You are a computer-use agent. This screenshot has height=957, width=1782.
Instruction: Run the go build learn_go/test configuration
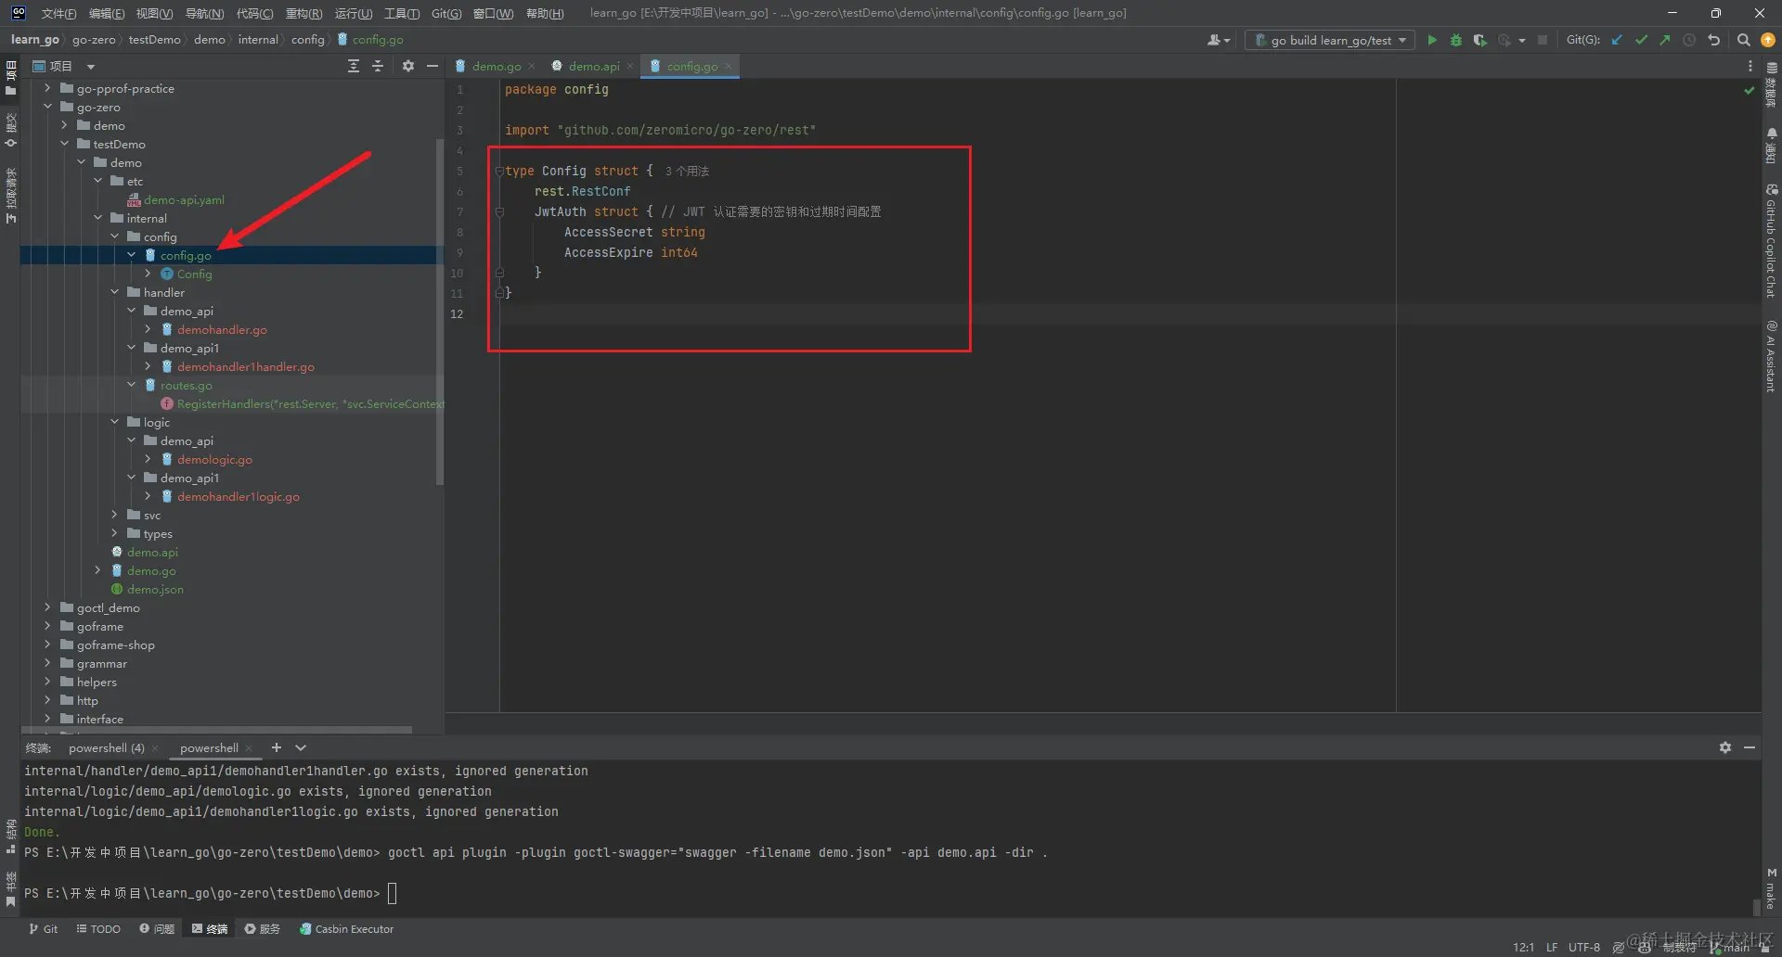point(1432,40)
